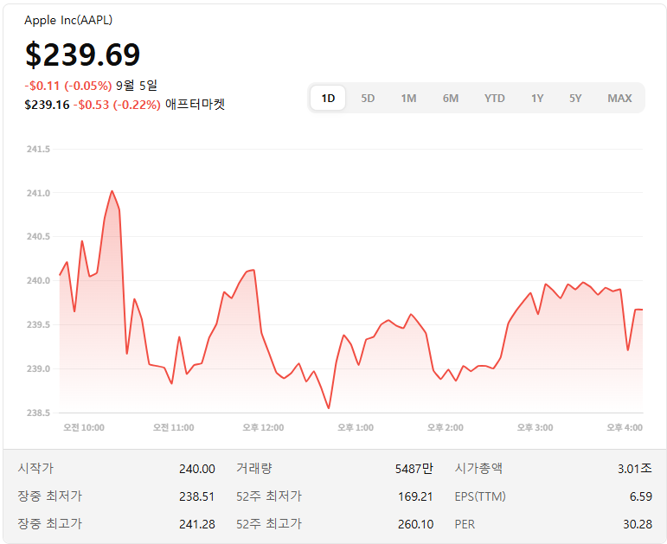Click the 239.0 y-axis label
667x544 pixels.
tap(38, 368)
